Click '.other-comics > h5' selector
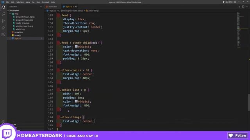The height and width of the screenshot is (140, 250). 75,70
